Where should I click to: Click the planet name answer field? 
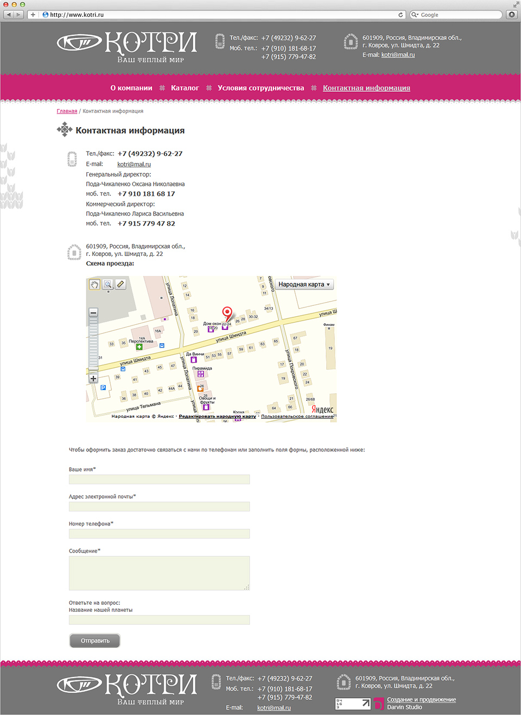tap(159, 620)
